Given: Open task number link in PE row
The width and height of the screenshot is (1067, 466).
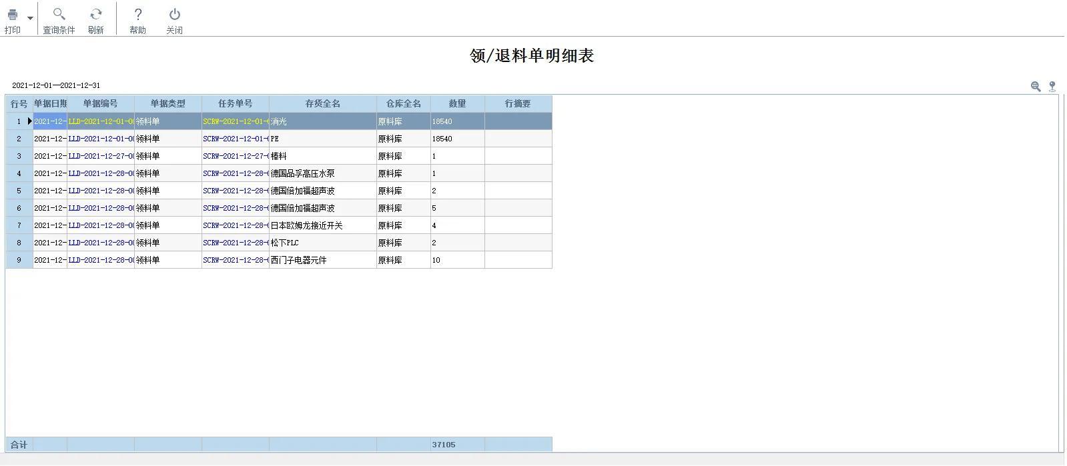Looking at the screenshot, I should 236,139.
